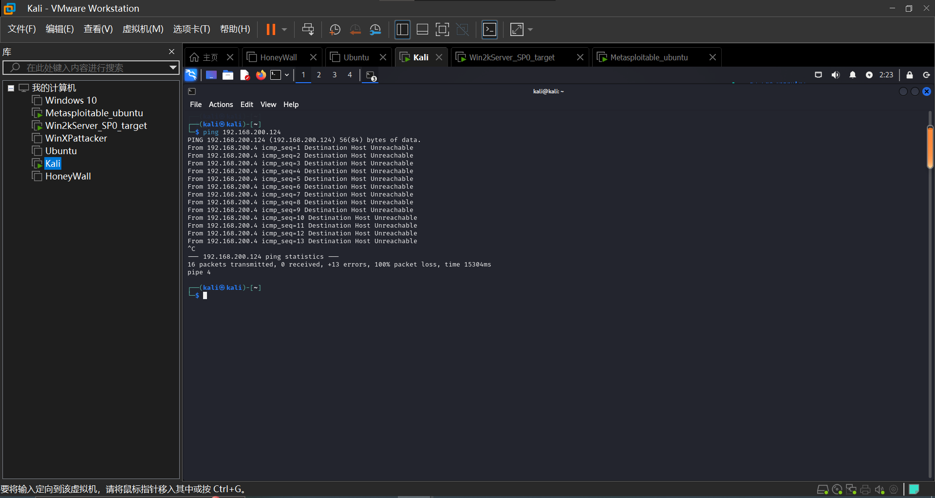The image size is (935, 498).
Task: Switch to the HoneyWall tab
Action: 278,57
